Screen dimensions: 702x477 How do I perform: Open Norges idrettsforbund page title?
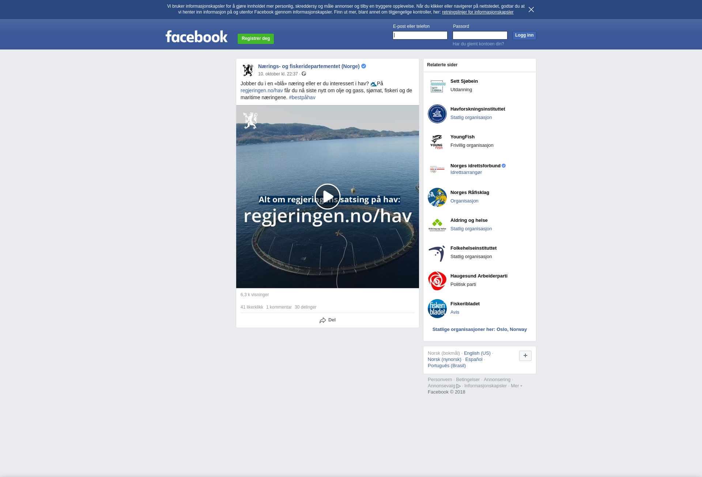tap(475, 166)
